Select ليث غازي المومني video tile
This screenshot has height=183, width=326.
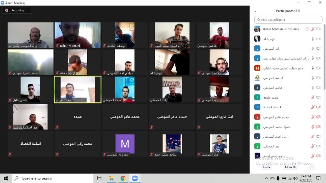click(220, 116)
